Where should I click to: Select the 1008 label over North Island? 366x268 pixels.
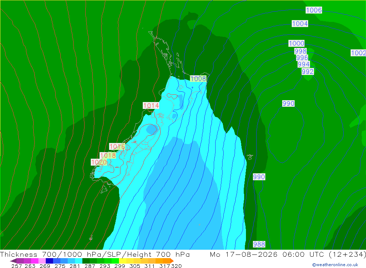pos(198,79)
